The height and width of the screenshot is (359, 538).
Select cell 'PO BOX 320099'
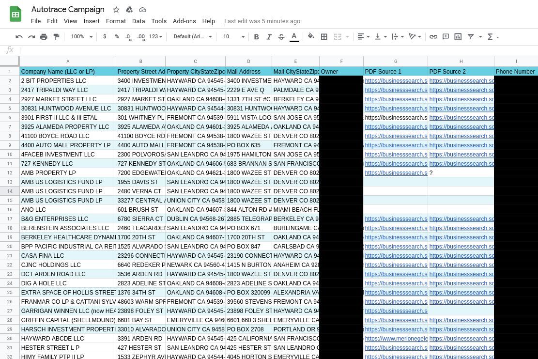pyautogui.click(x=249, y=293)
